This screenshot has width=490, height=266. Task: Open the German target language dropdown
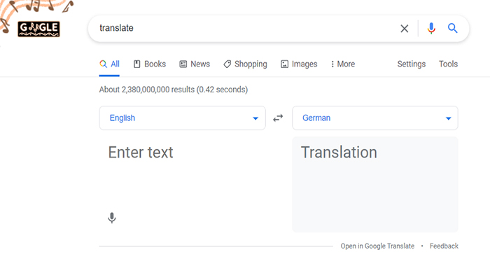coord(375,118)
